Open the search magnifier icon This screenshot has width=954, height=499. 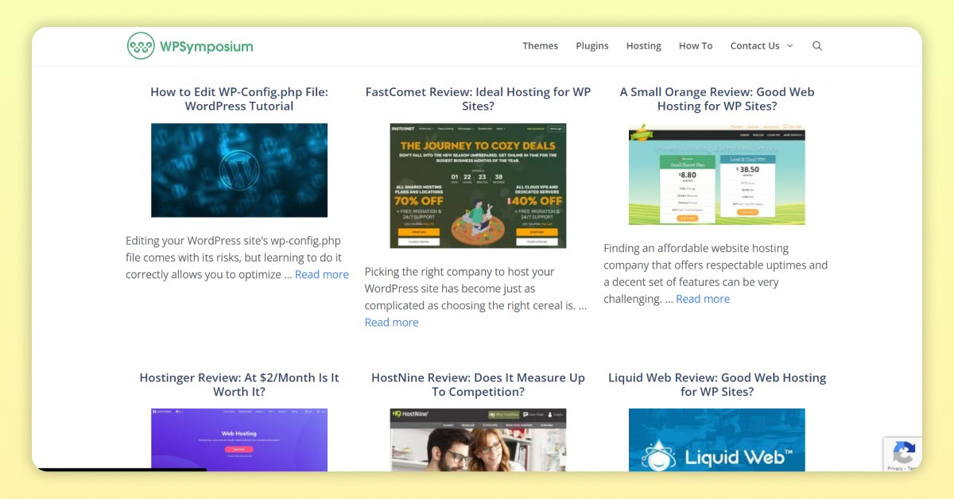click(817, 46)
